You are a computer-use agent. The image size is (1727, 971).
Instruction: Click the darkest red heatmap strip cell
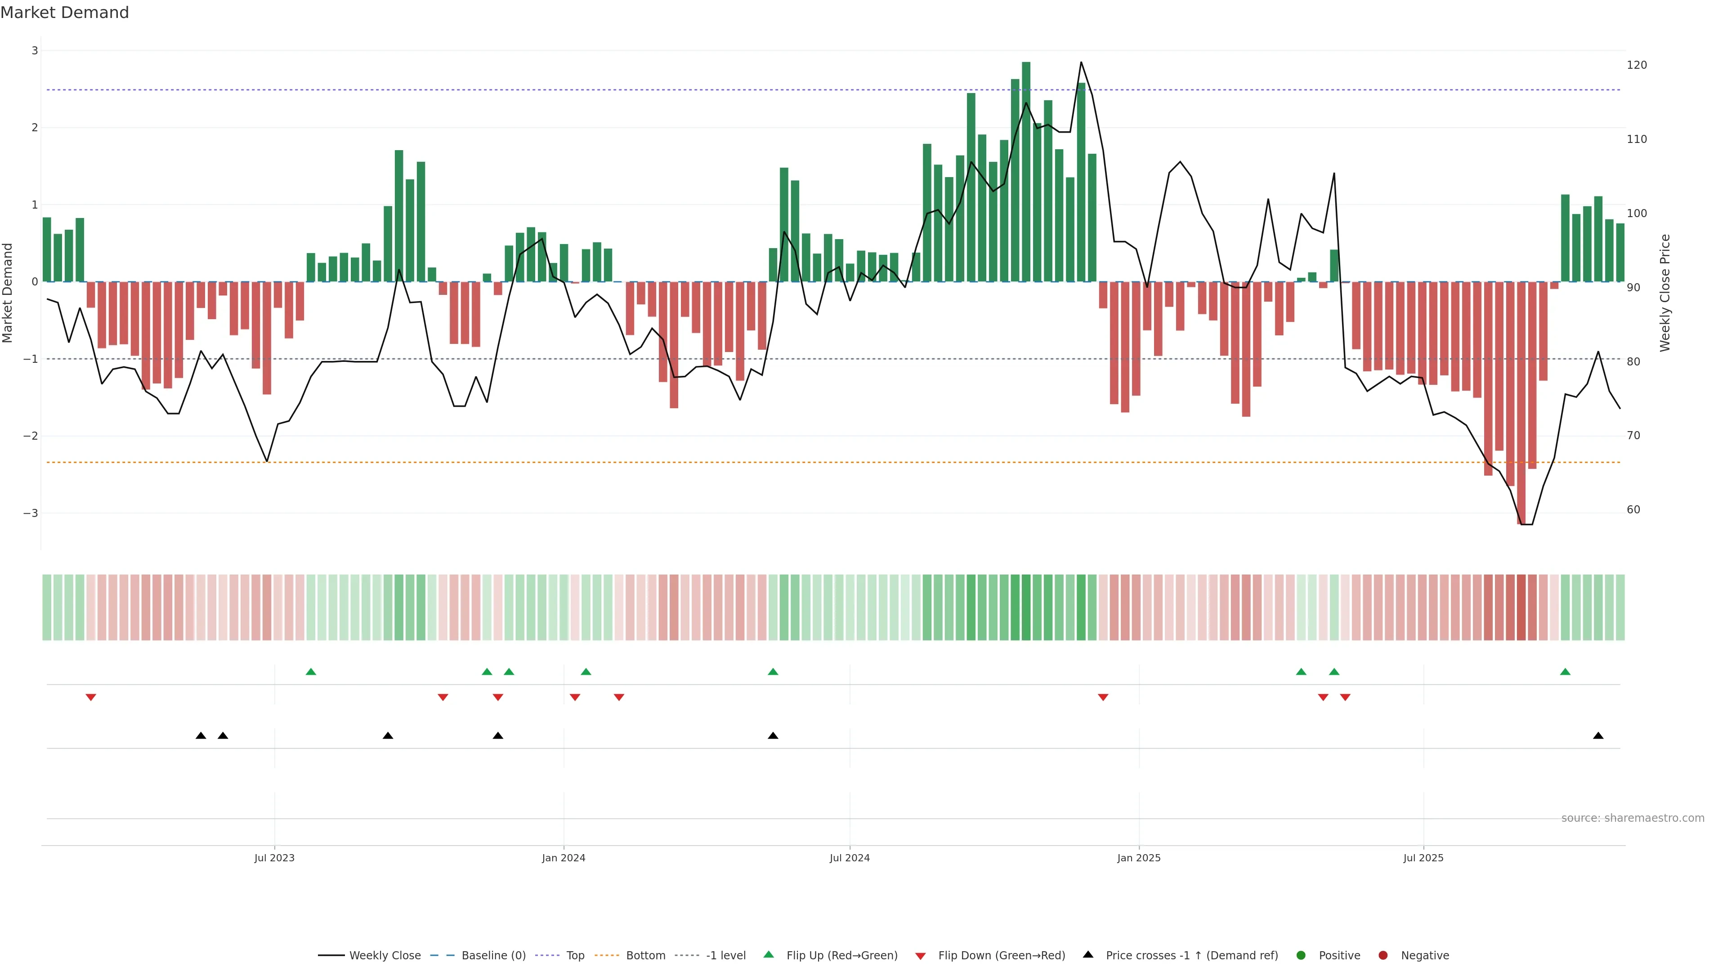click(1521, 607)
